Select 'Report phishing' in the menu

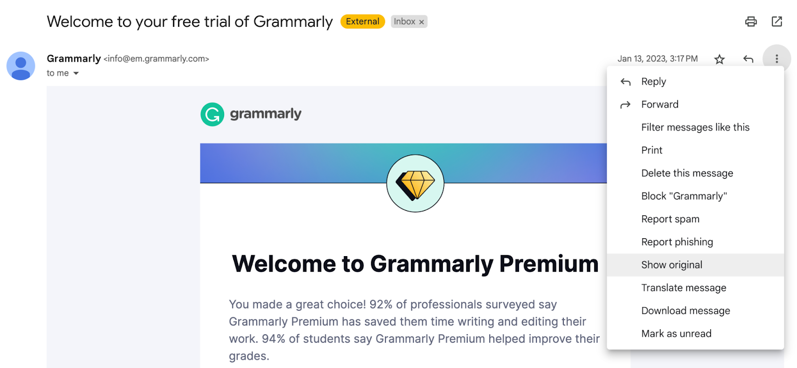pyautogui.click(x=677, y=242)
